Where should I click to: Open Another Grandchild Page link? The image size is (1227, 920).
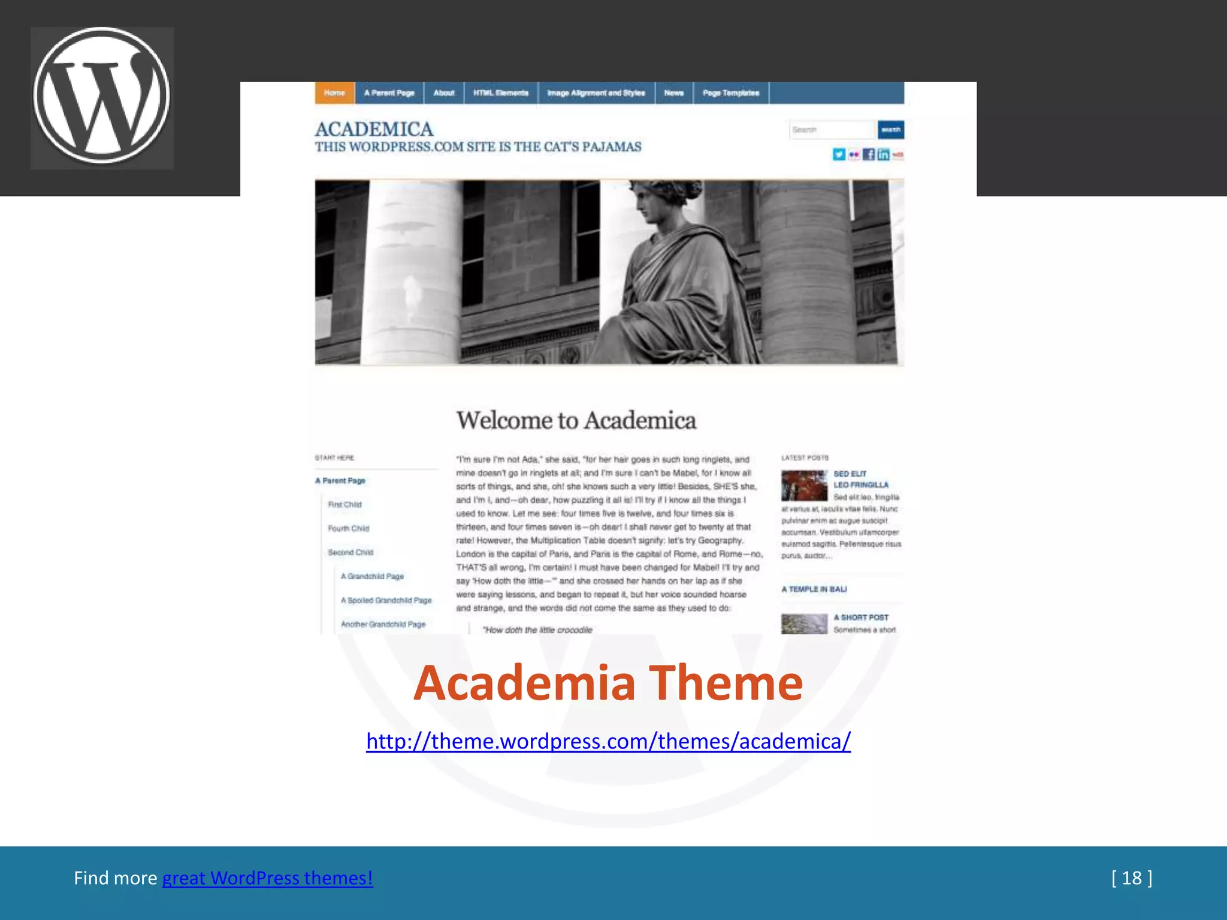point(383,624)
